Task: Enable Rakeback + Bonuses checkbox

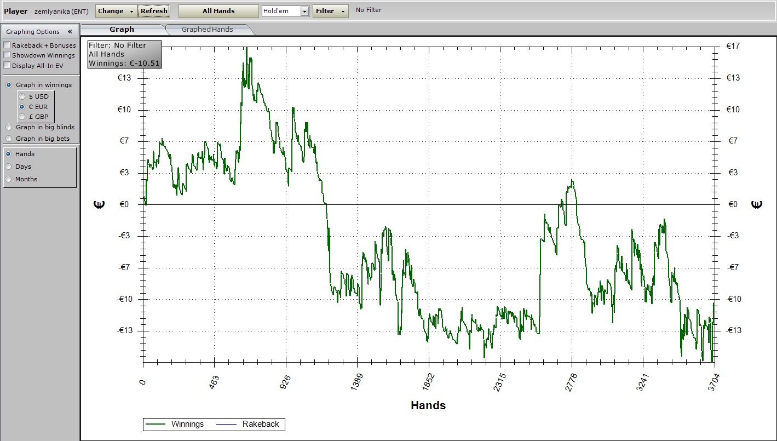Action: (7, 45)
